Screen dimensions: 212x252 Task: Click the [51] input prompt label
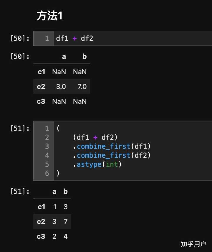[20, 129]
